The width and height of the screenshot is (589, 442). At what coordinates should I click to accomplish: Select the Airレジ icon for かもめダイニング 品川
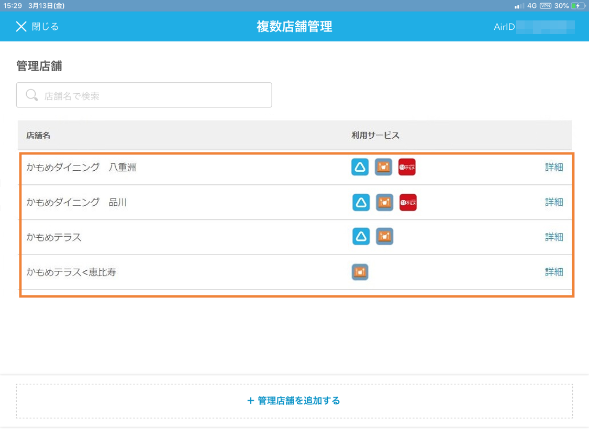pyautogui.click(x=360, y=202)
